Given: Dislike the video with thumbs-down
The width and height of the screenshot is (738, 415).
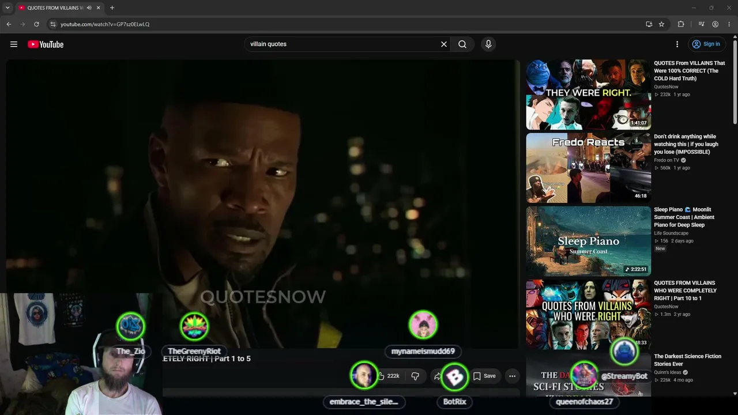Looking at the screenshot, I should point(415,376).
